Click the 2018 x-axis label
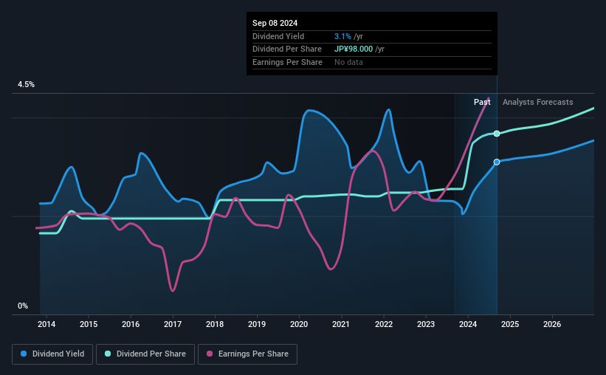 click(215, 324)
